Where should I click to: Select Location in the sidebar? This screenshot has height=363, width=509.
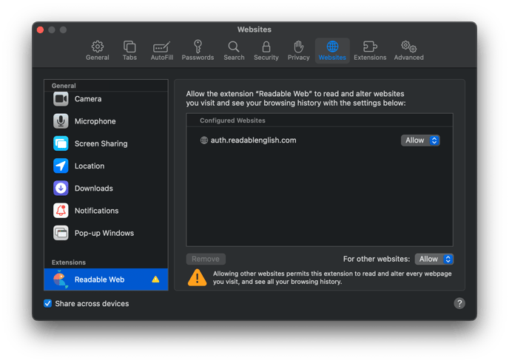(106, 166)
